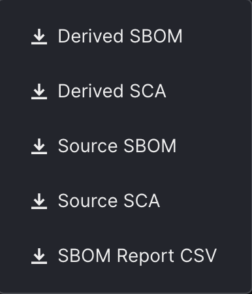252x294 pixels.
Task: Download the Source SBOM file
Action: click(x=126, y=146)
